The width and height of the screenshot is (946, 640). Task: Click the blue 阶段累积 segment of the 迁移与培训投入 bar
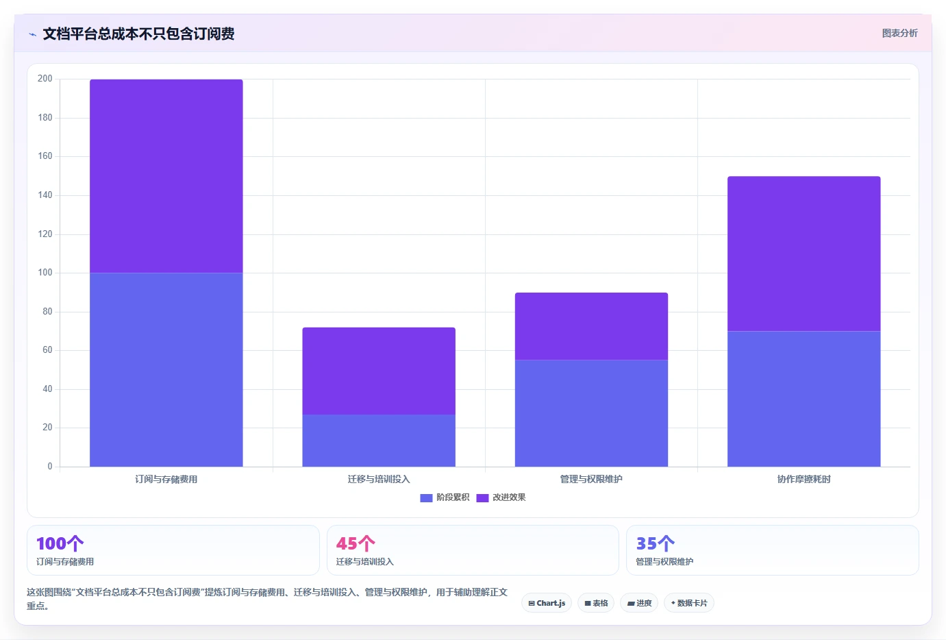tap(379, 441)
